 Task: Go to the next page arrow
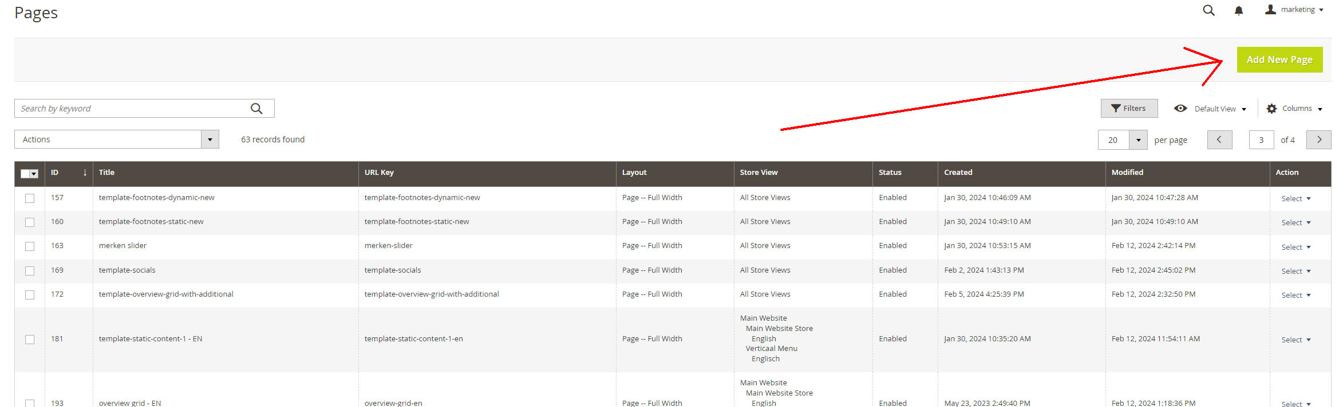[1318, 139]
